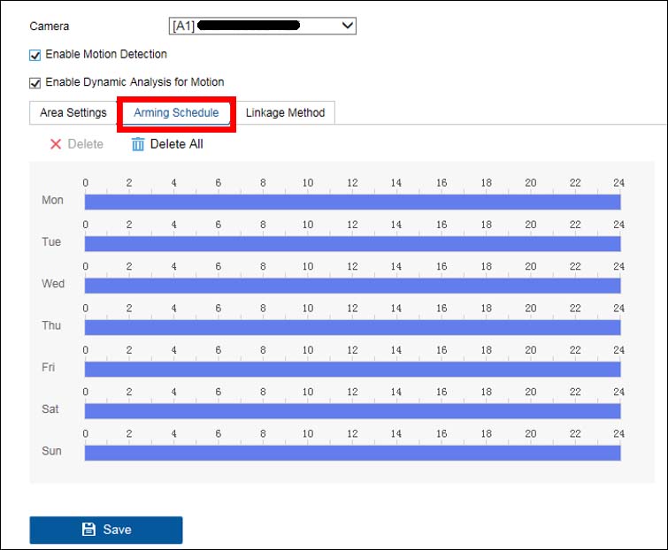Screen dimensions: 668x550
Task: Click the Camera label
Action: [49, 27]
